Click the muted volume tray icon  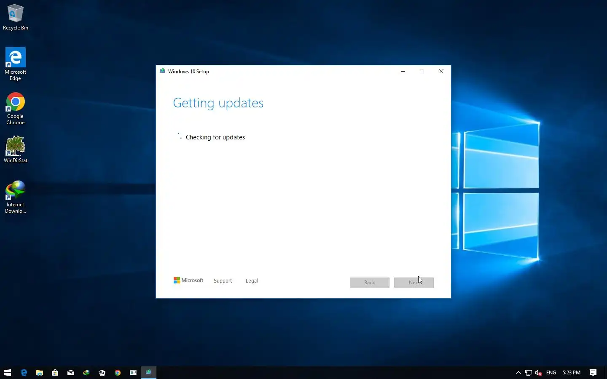[x=539, y=373]
